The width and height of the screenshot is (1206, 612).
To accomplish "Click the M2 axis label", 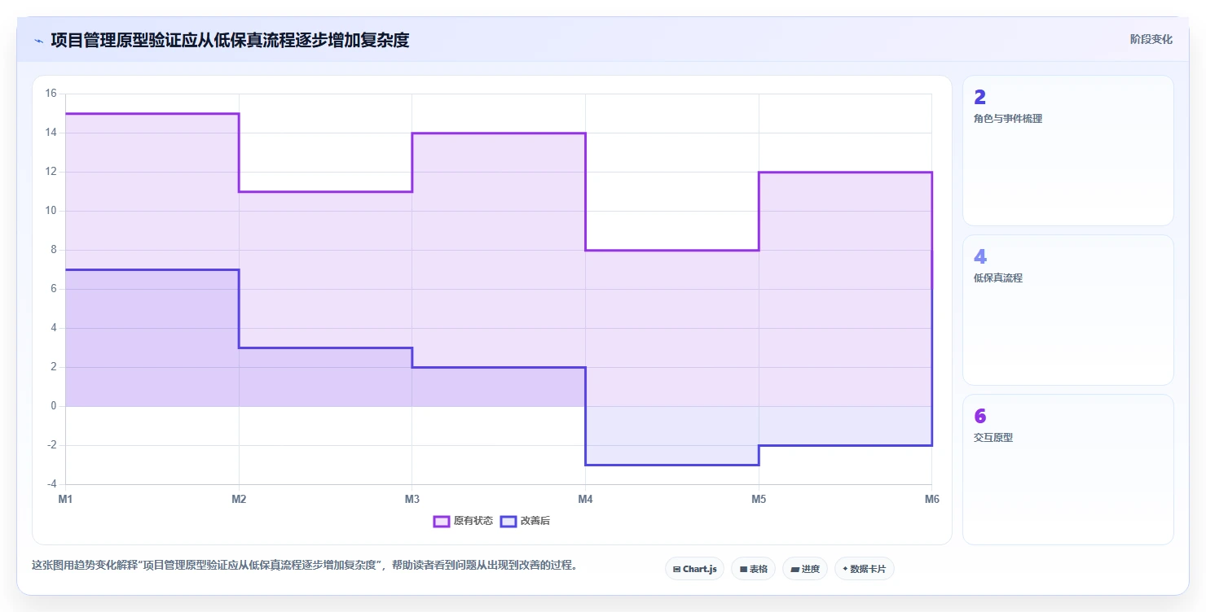I will 239,500.
